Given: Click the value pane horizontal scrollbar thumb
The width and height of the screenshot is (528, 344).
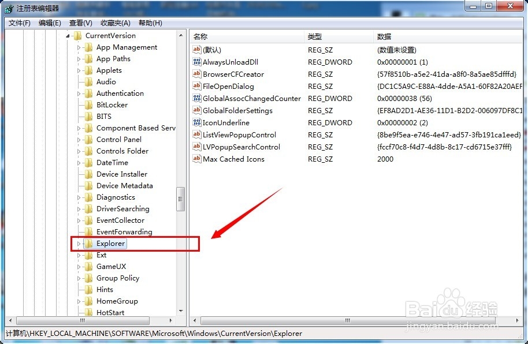Looking at the screenshot, I should [348, 320].
